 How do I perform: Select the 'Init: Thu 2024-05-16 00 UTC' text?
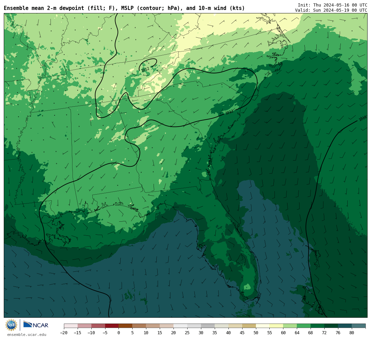[x=333, y=5]
